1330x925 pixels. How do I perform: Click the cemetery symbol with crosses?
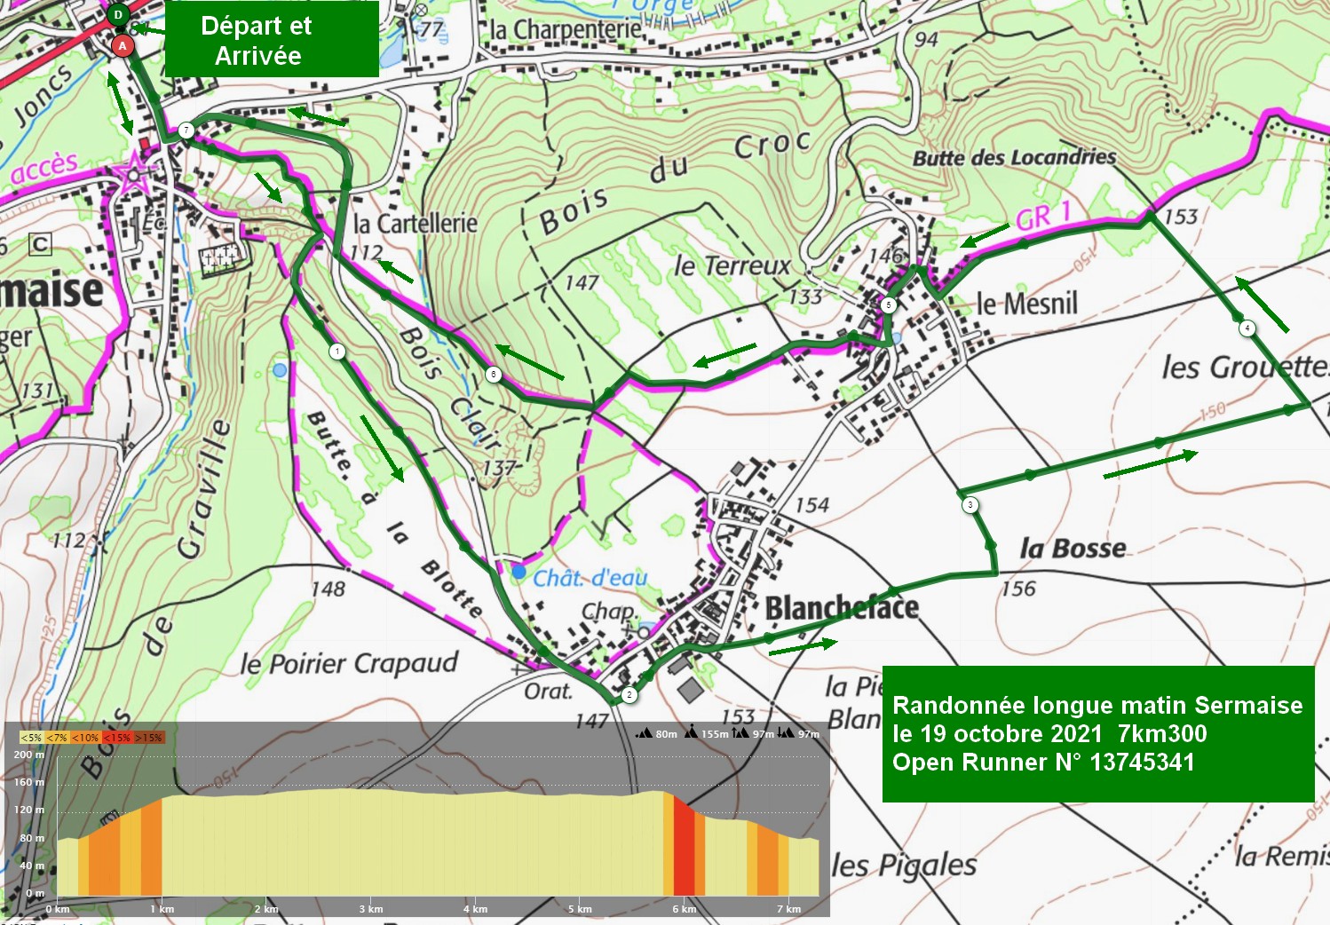point(218,258)
